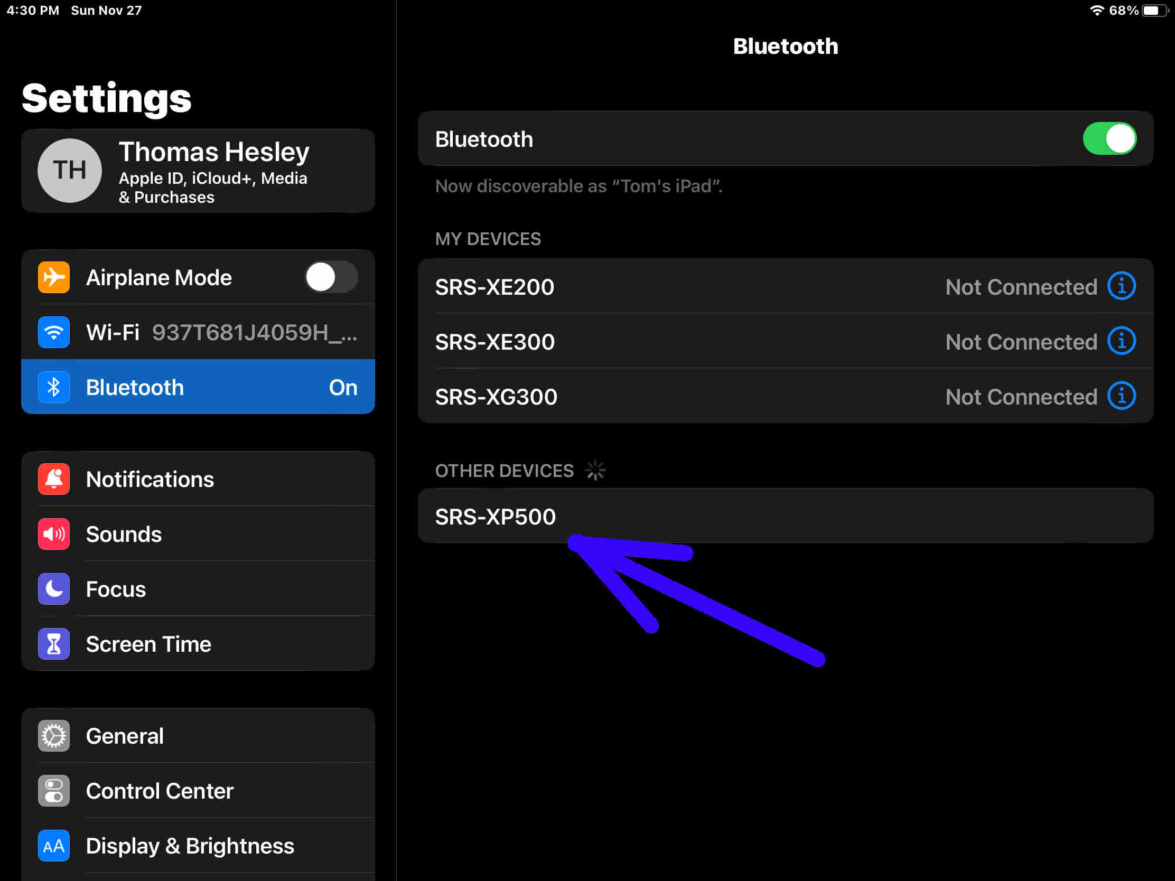Tap the Airplane Mode icon
The height and width of the screenshot is (881, 1175).
[x=54, y=277]
